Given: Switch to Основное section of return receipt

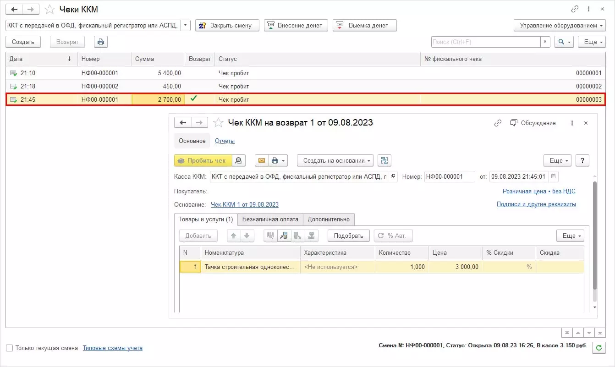Looking at the screenshot, I should [x=192, y=141].
